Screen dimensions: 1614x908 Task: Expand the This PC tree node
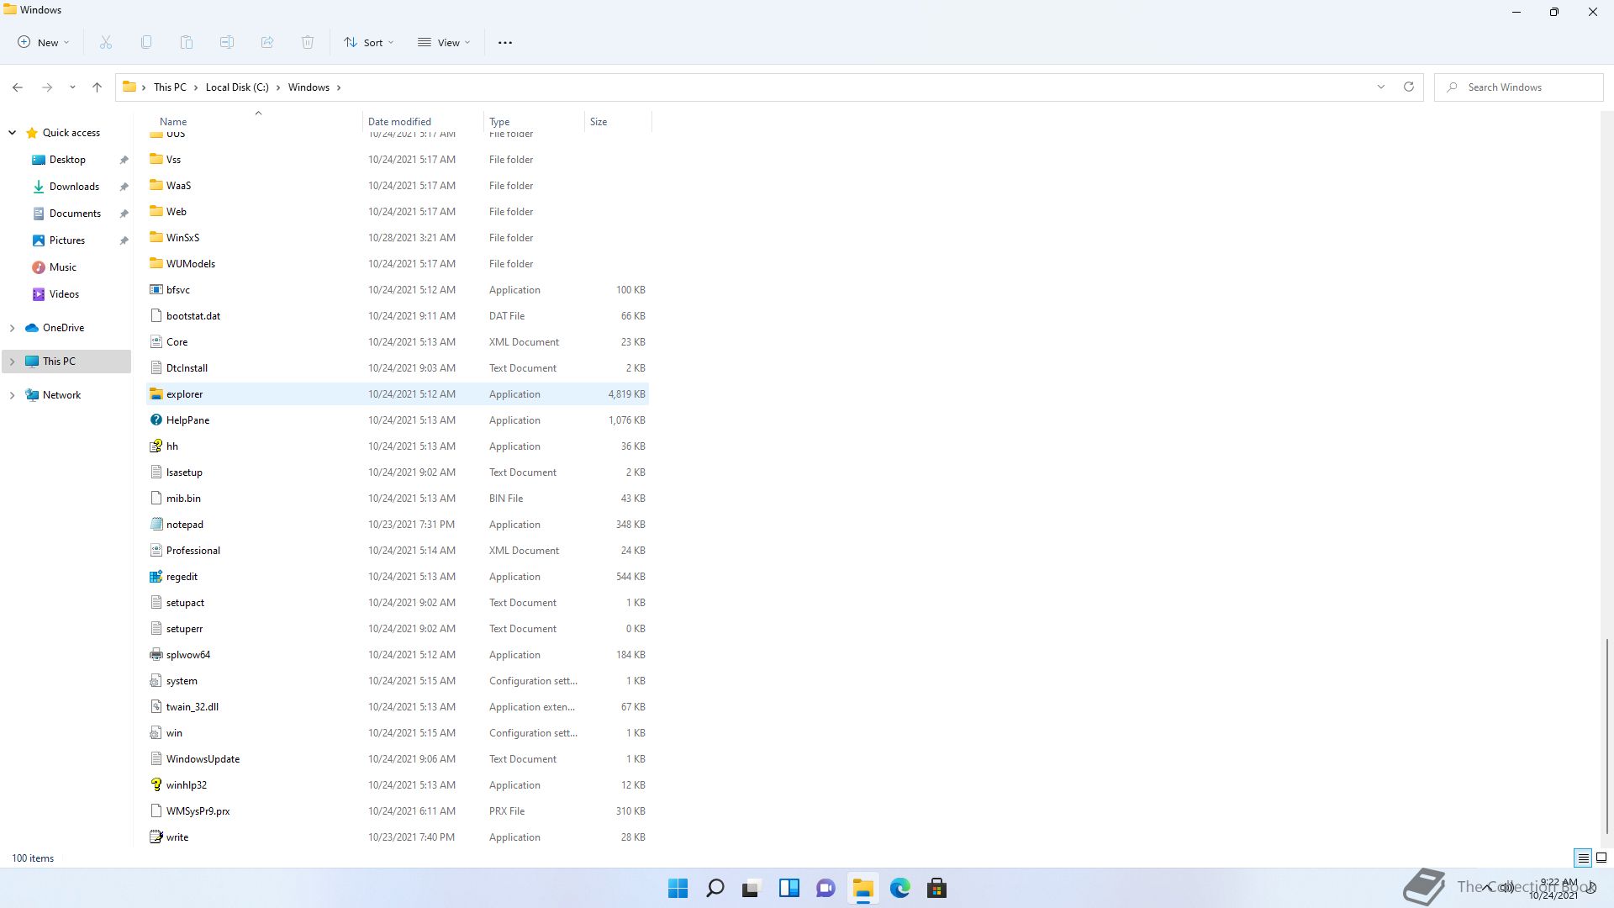(x=12, y=362)
